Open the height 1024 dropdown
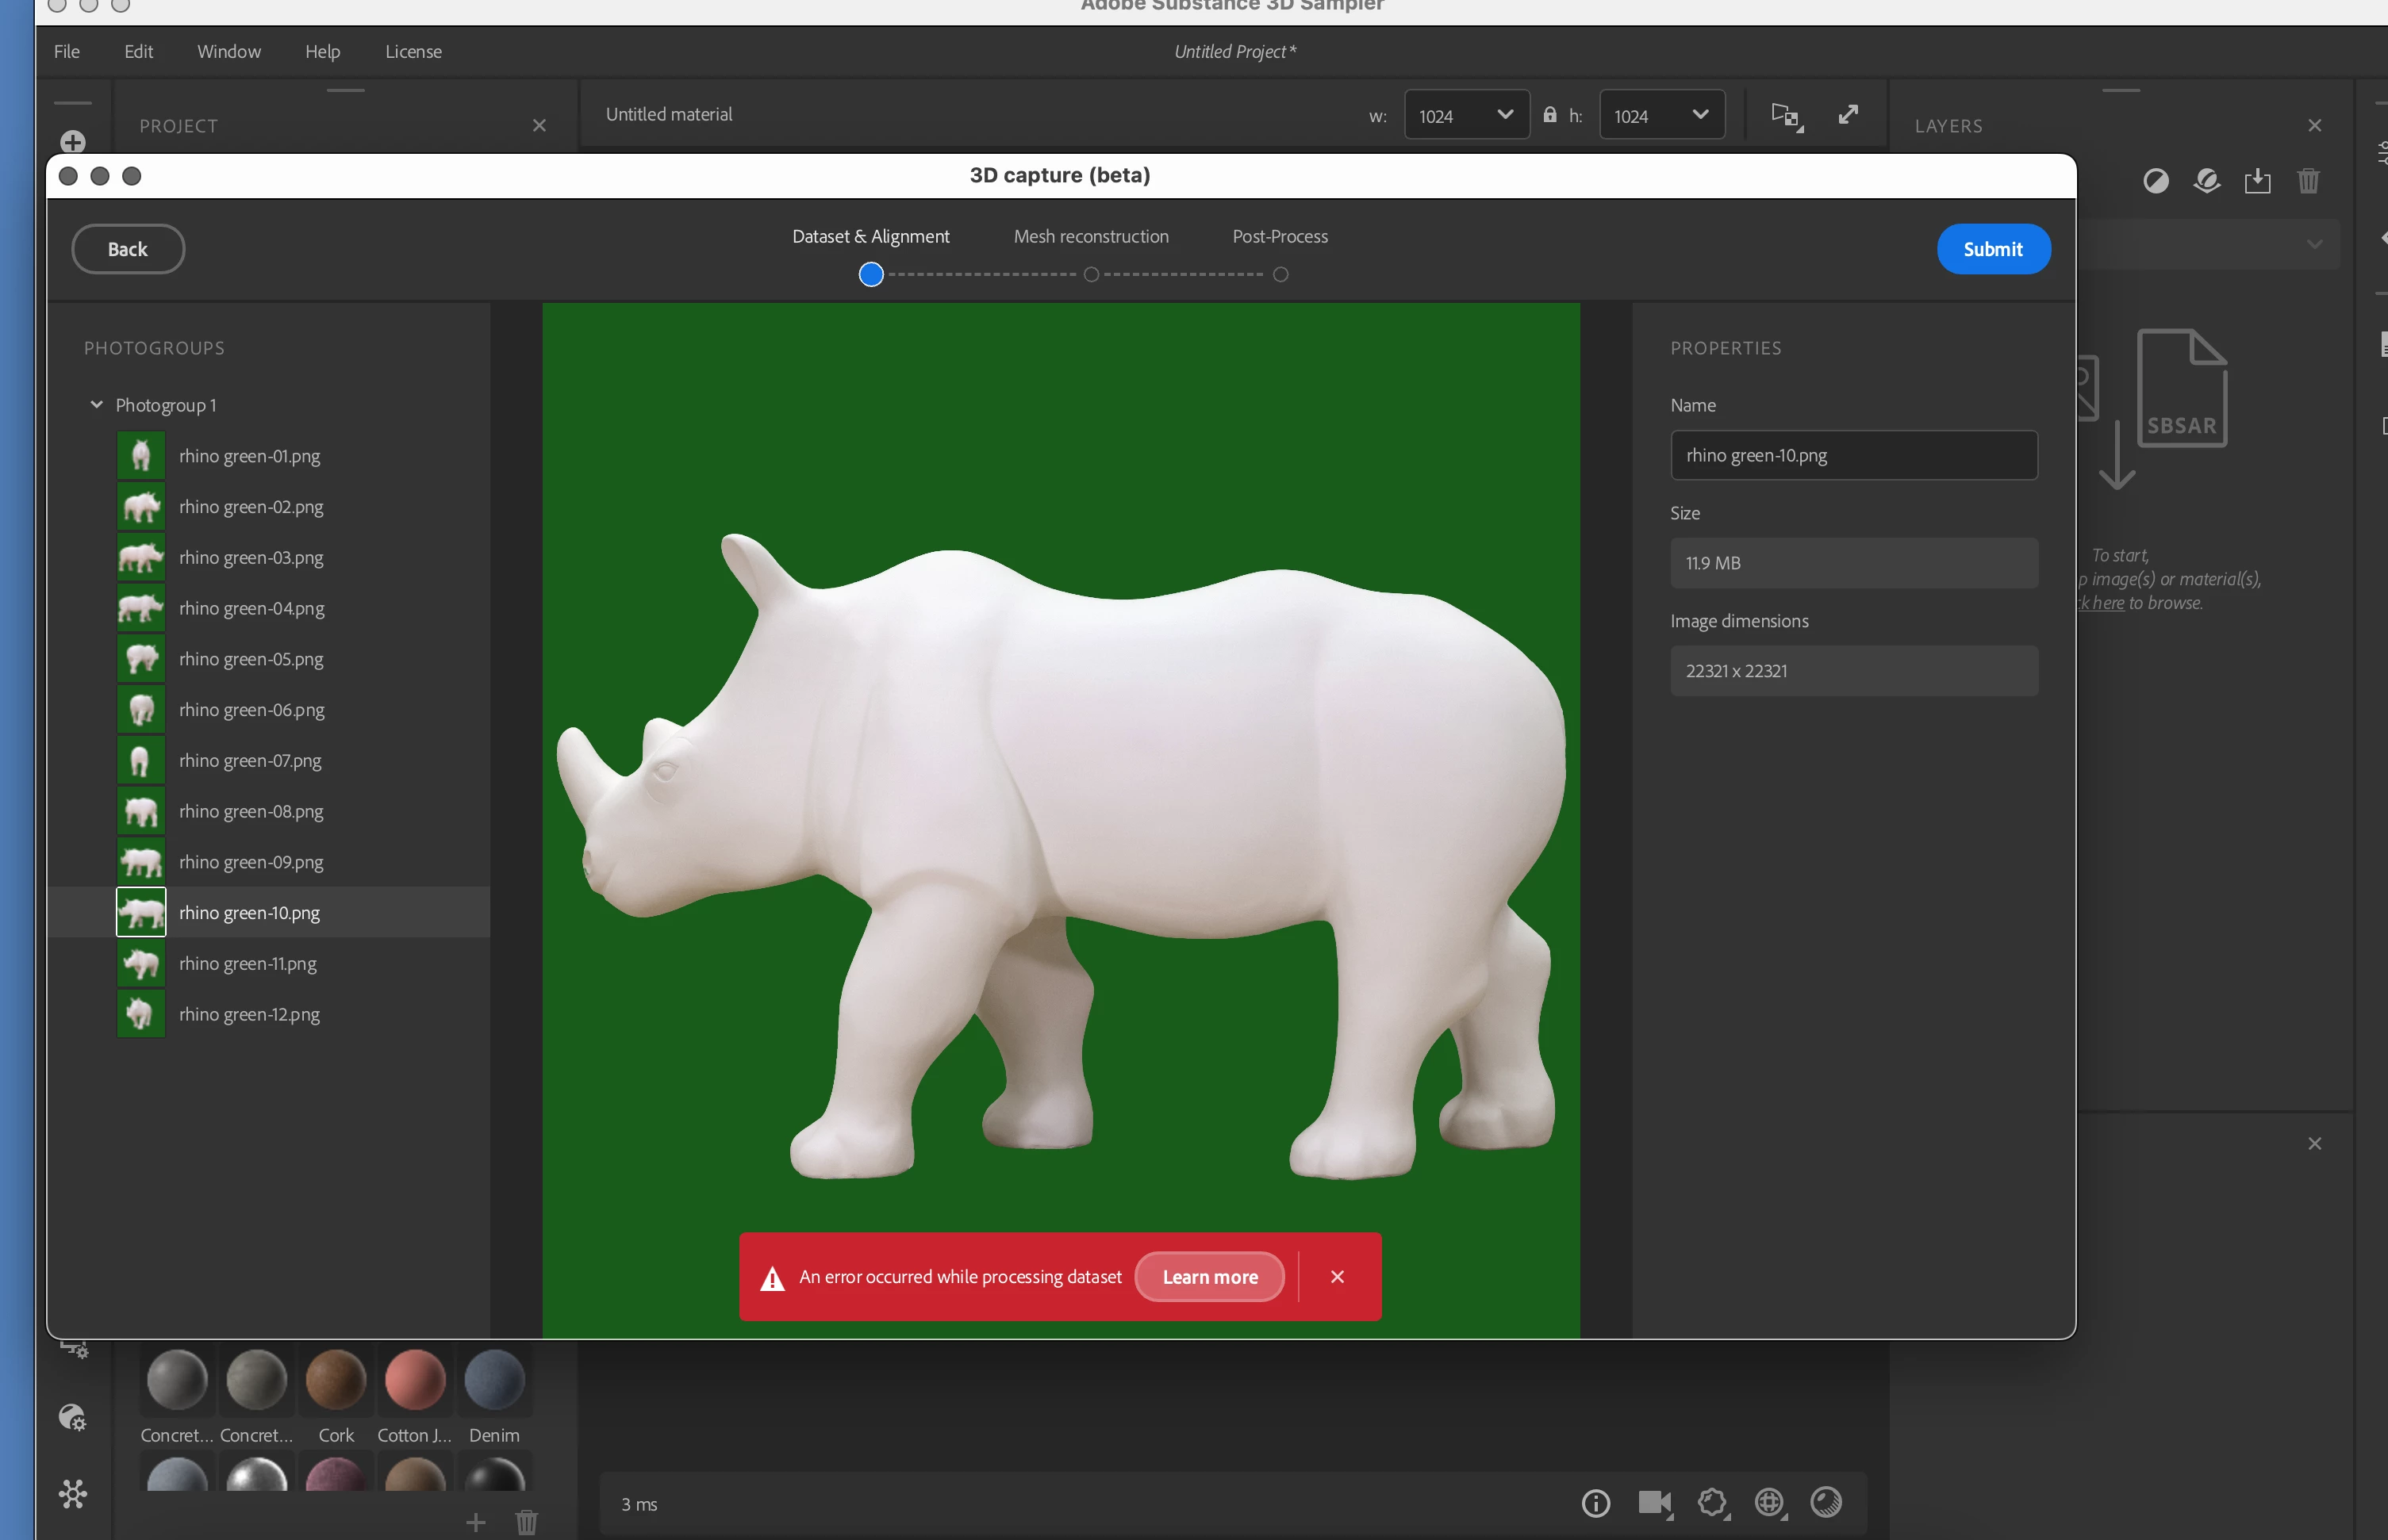Viewport: 2388px width, 1540px height. click(x=1660, y=116)
